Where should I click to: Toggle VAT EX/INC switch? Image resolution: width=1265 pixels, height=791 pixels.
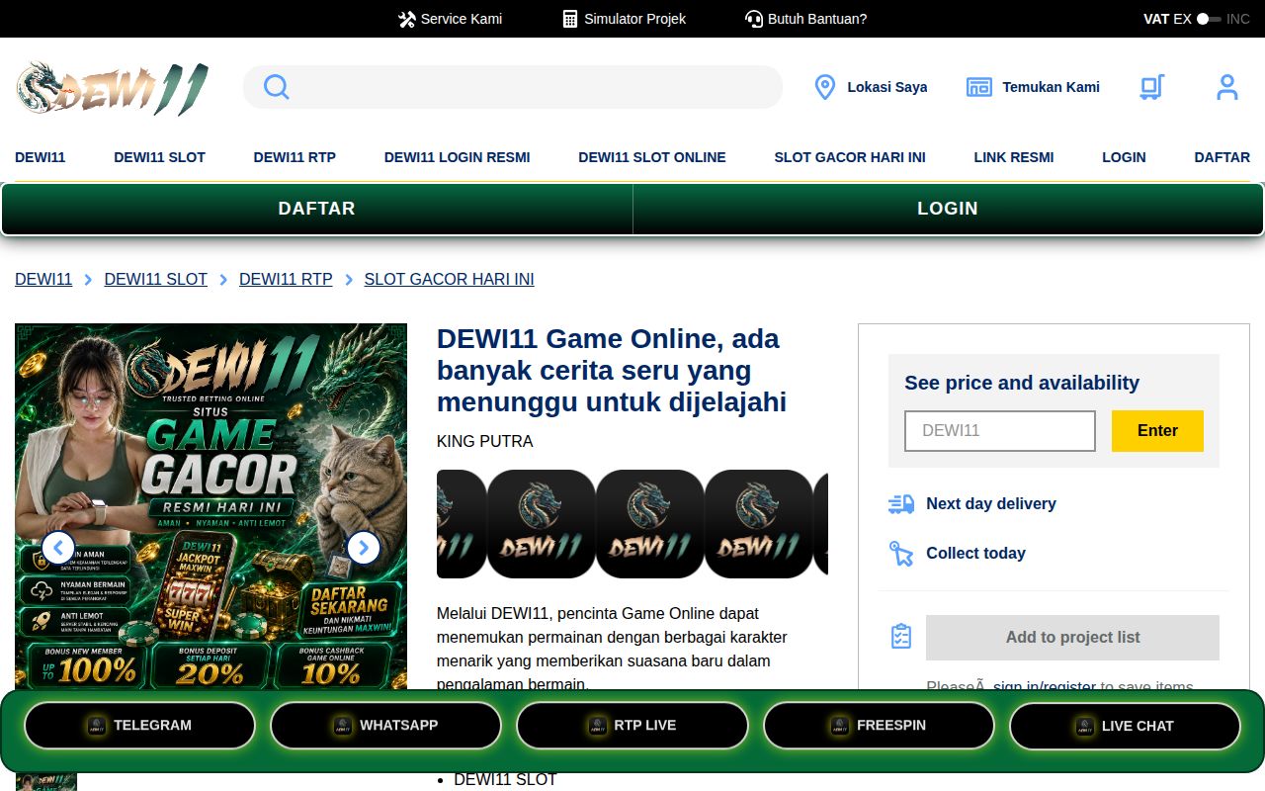1209,19
